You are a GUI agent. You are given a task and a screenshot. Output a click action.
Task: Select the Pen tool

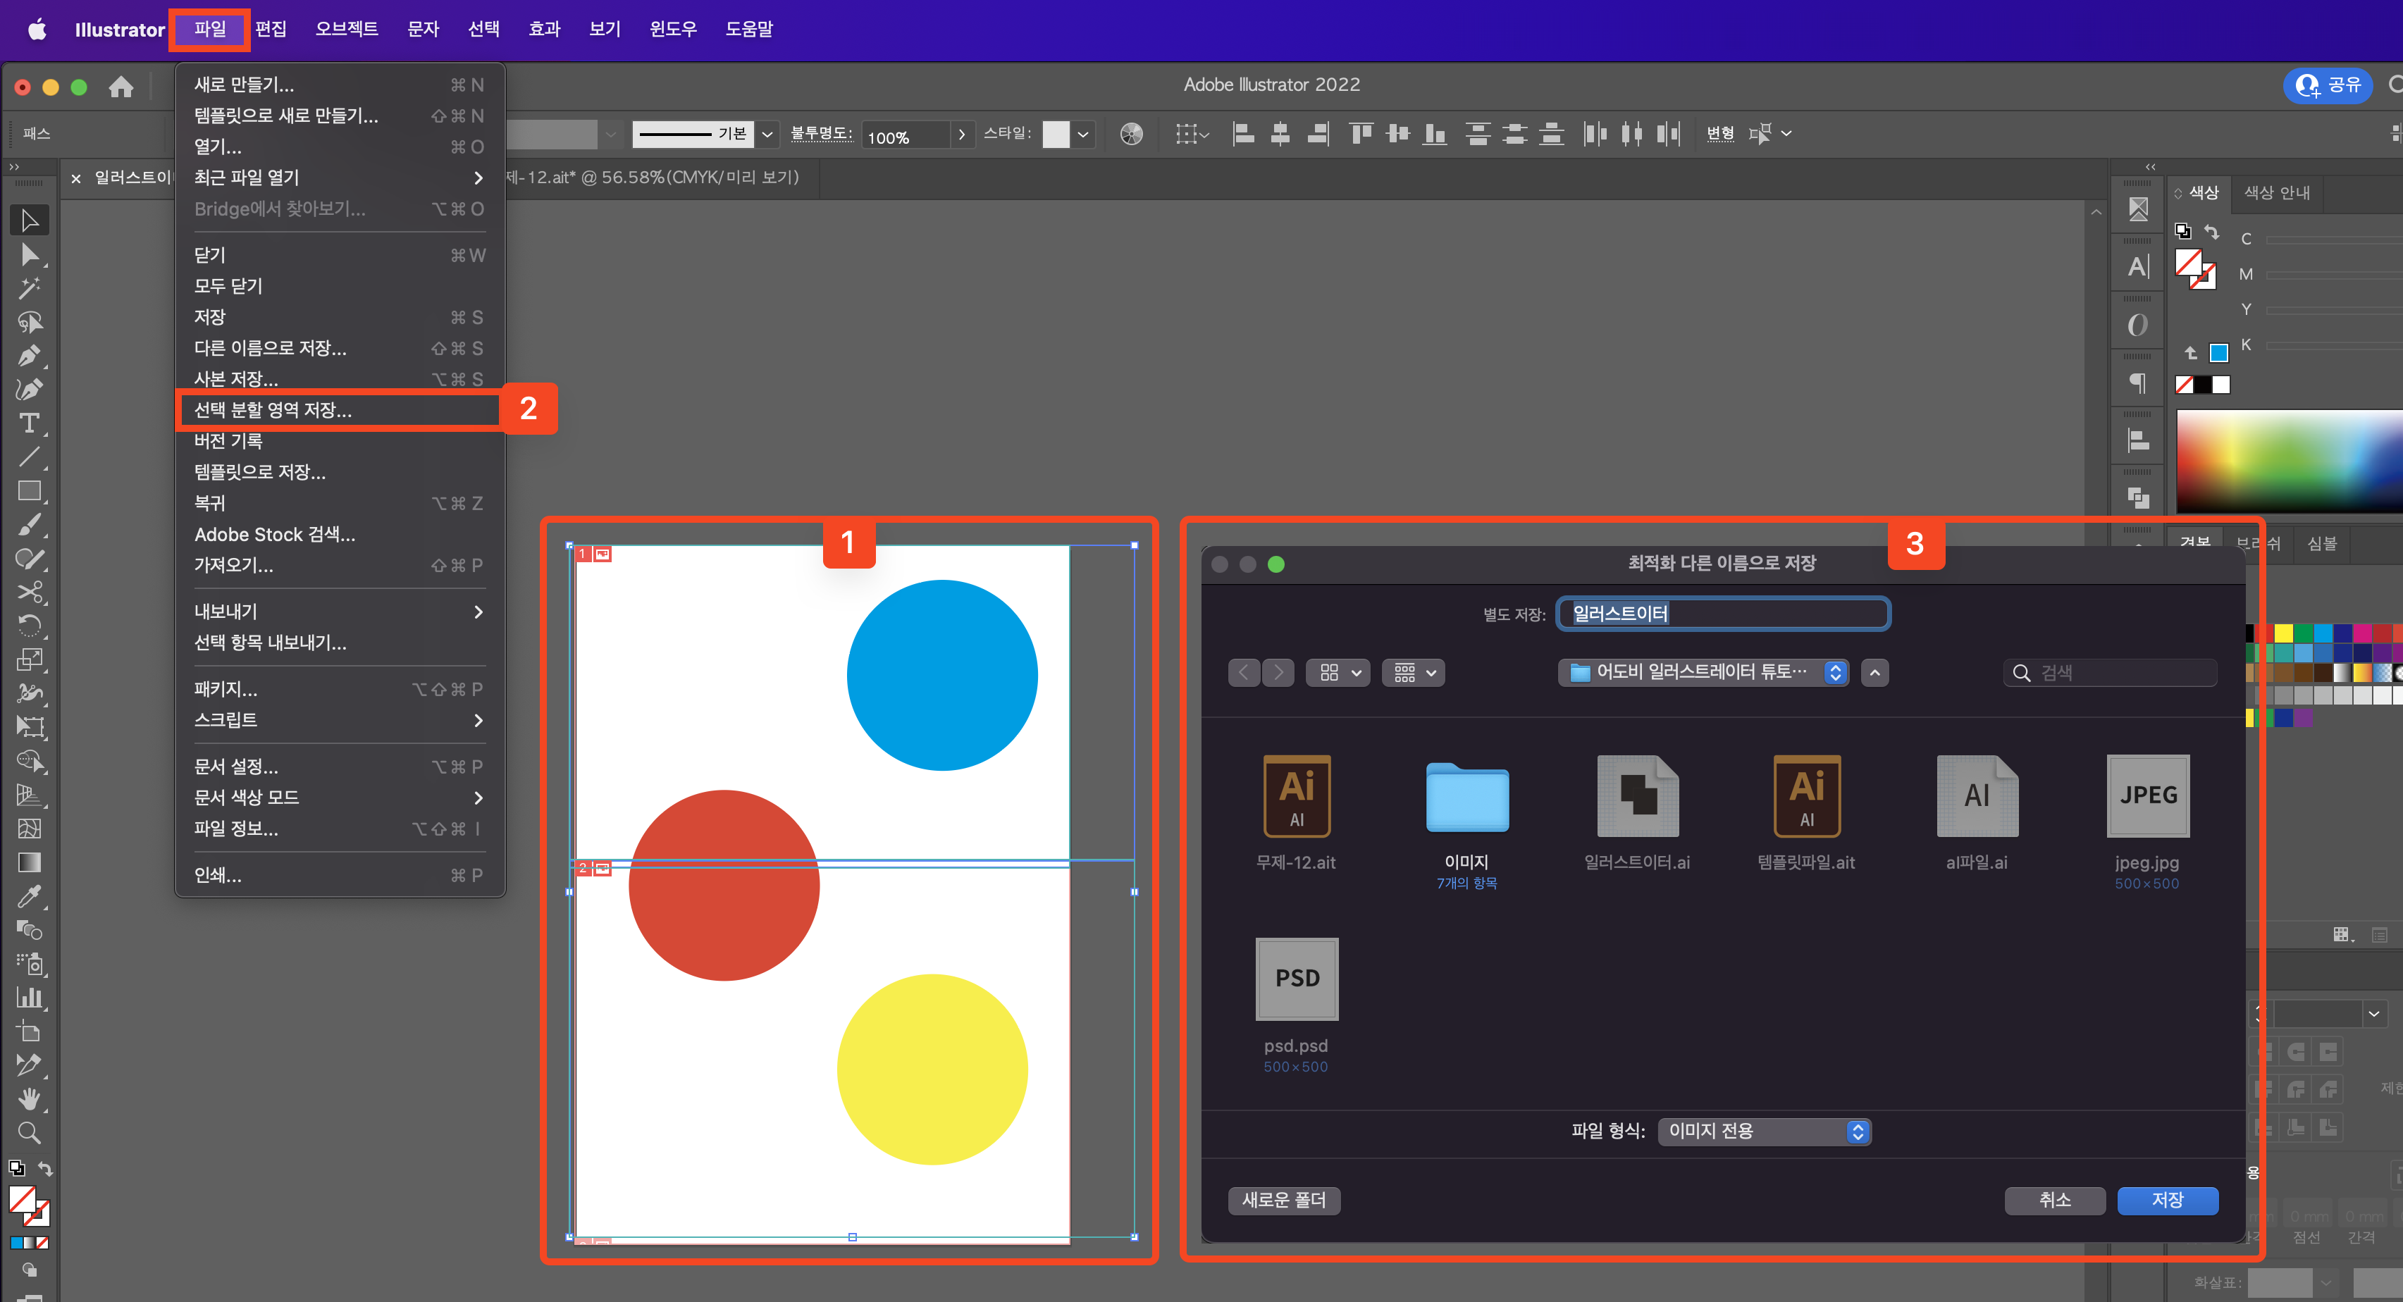(29, 355)
